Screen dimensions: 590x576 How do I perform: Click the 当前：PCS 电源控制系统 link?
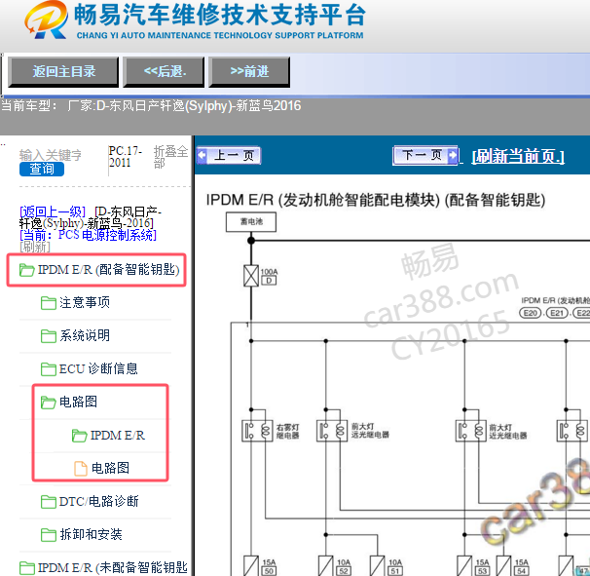tap(88, 235)
